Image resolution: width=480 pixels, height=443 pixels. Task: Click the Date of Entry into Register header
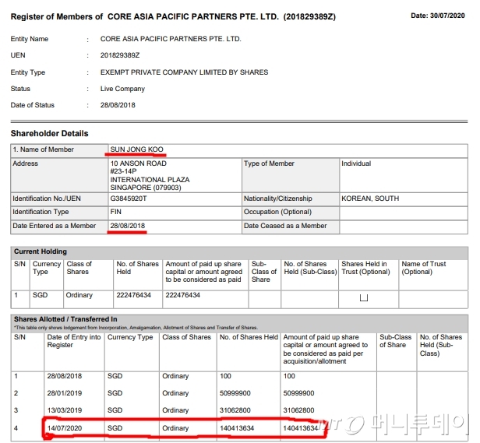[74, 341]
